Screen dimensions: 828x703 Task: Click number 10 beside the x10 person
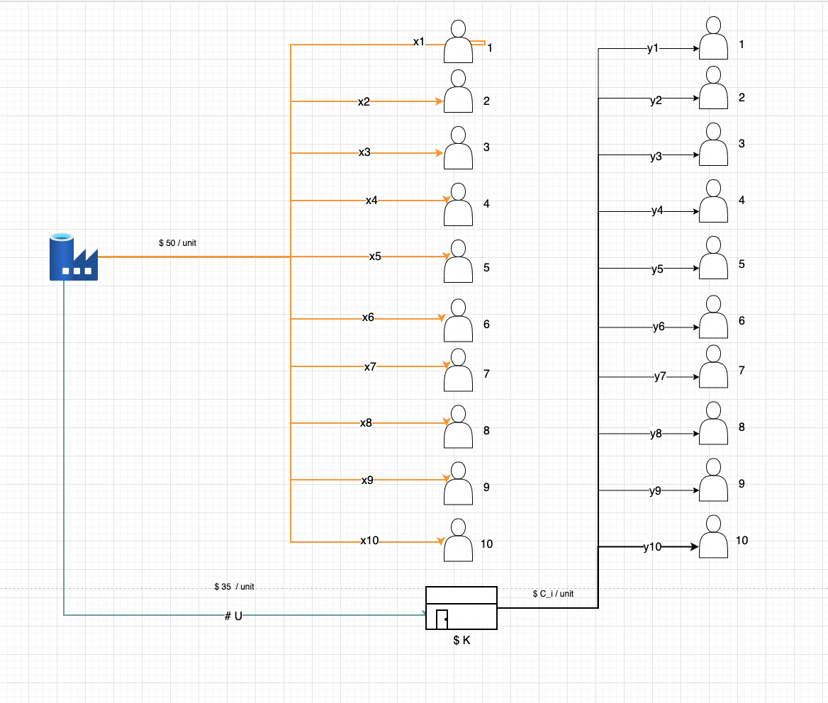point(486,544)
